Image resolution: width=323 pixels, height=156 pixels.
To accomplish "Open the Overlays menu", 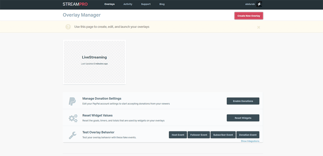I will coord(110,4).
